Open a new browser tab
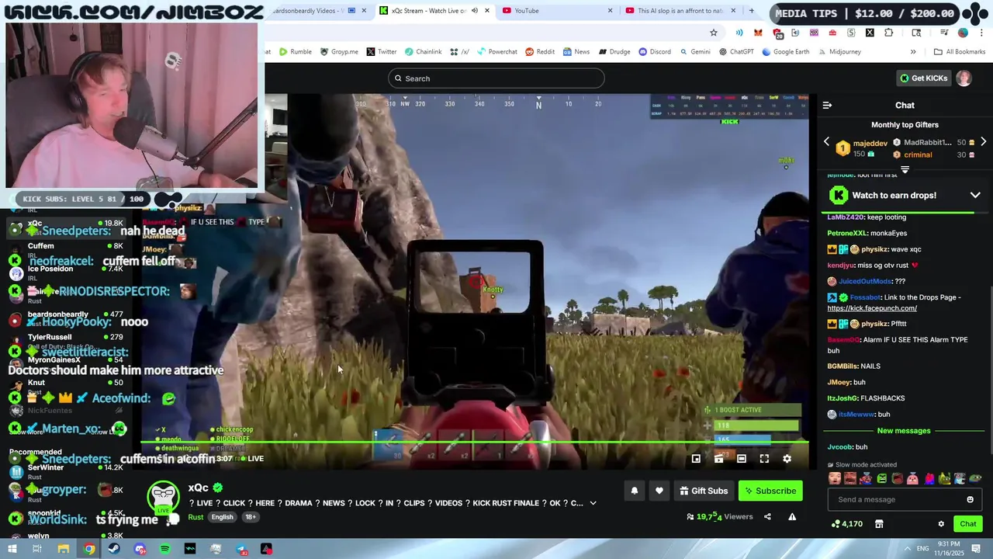The image size is (993, 559). pos(751,11)
